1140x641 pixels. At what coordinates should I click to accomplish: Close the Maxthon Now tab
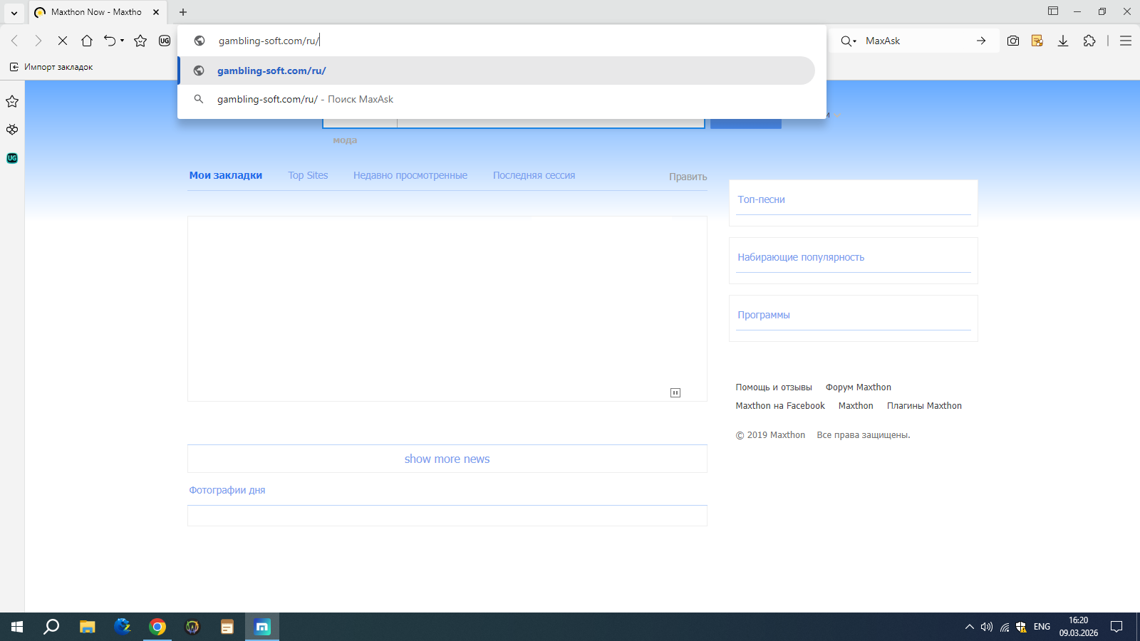[156, 12]
